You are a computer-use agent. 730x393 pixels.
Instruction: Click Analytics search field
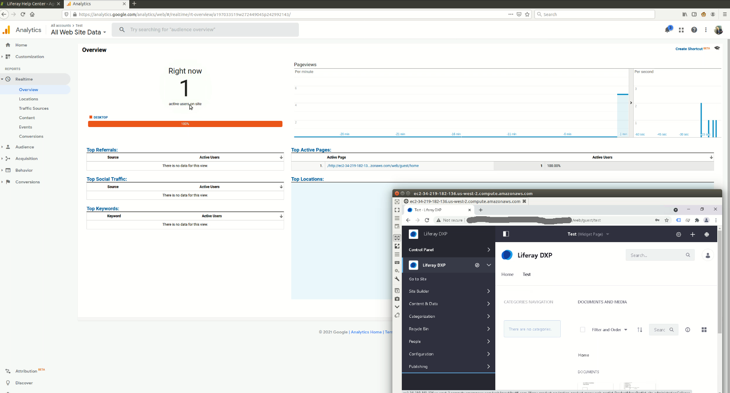point(205,30)
